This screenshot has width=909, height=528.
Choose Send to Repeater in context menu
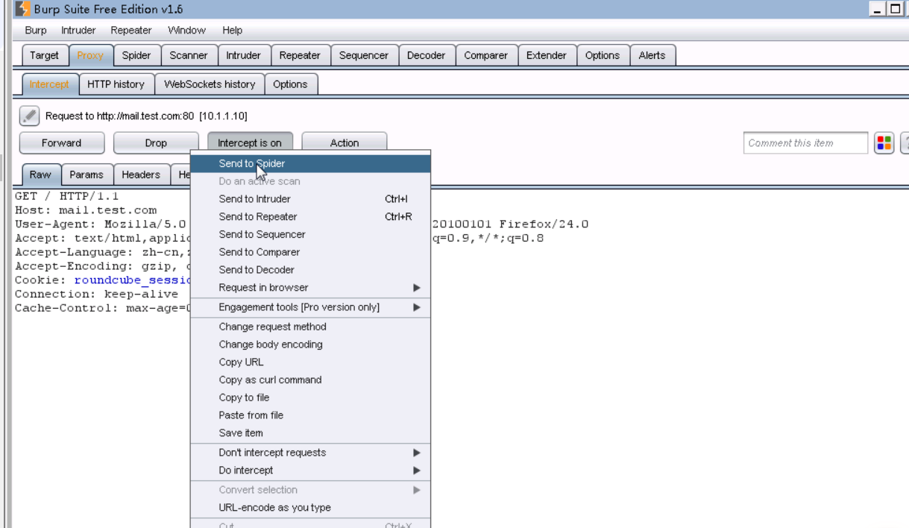tap(310, 217)
